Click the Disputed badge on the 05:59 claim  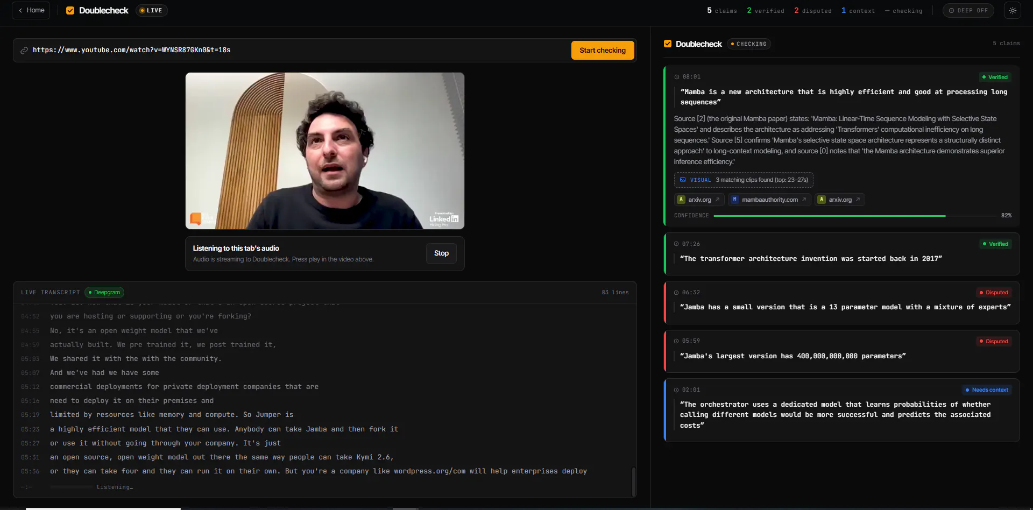(x=994, y=342)
